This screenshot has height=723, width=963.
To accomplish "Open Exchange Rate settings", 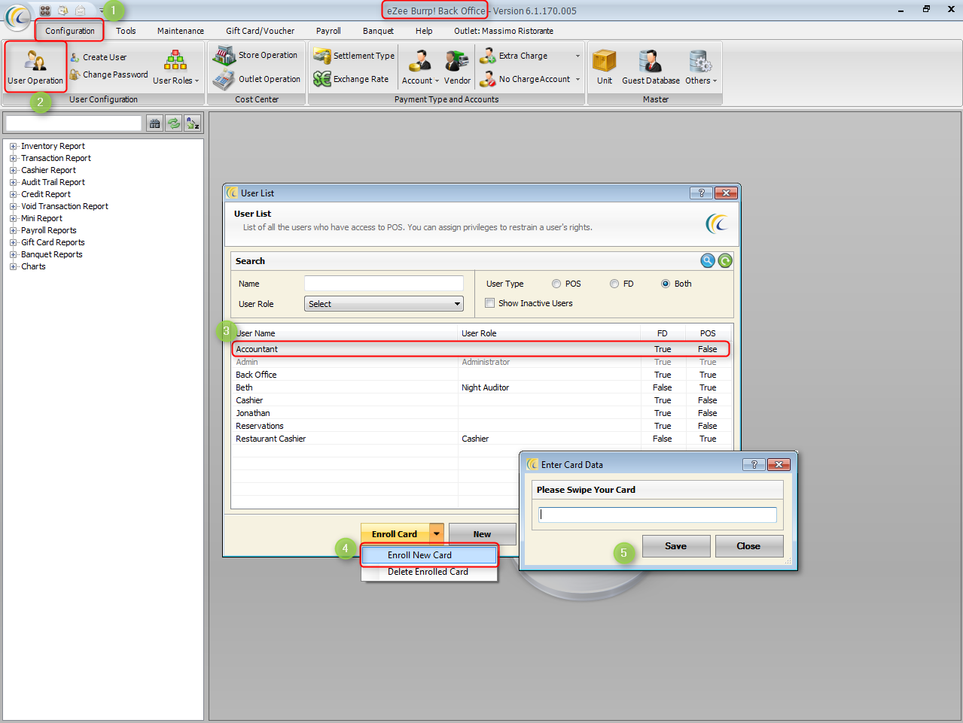I will [x=351, y=79].
